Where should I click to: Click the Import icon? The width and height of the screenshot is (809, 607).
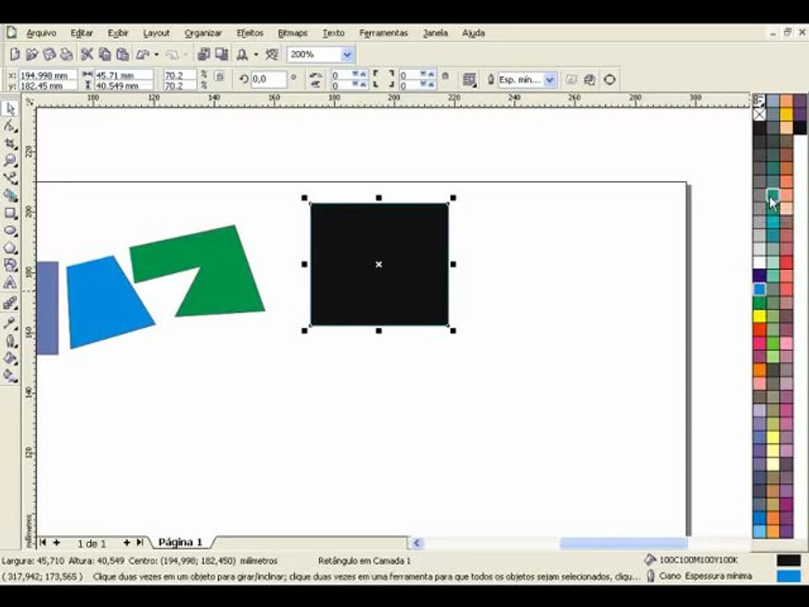tap(204, 54)
